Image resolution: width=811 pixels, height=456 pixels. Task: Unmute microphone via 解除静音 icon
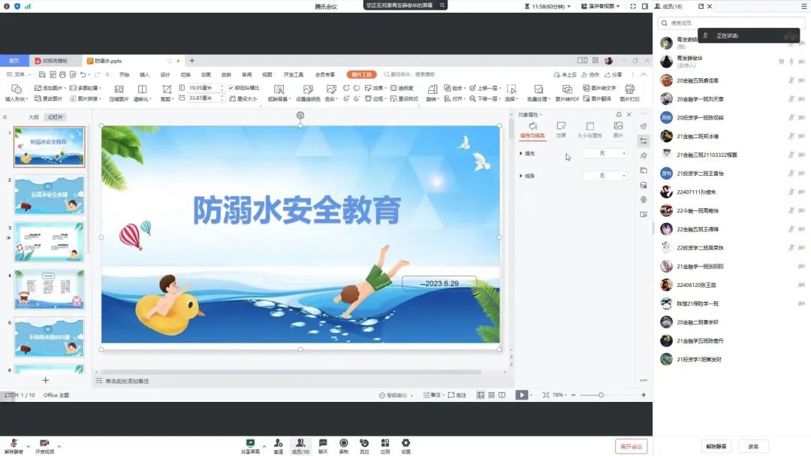coord(14,443)
